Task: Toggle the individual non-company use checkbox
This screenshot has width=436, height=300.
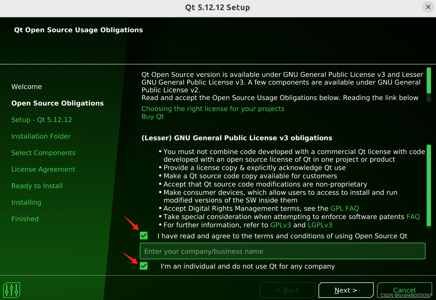Action: tap(144, 266)
